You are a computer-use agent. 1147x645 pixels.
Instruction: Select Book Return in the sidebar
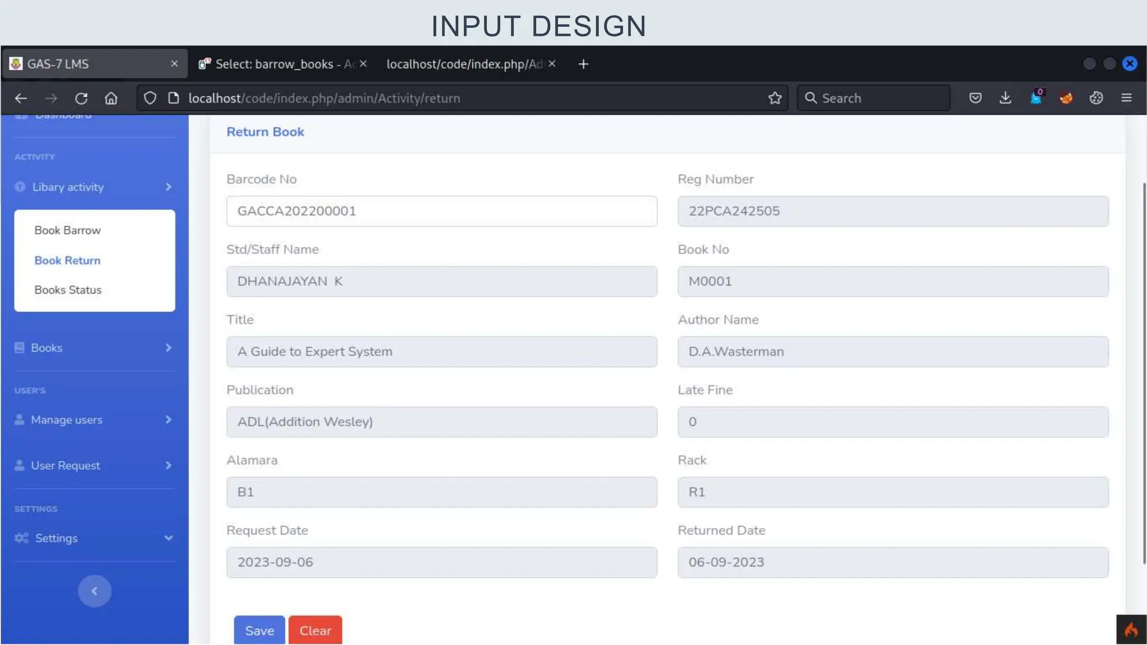click(x=67, y=260)
